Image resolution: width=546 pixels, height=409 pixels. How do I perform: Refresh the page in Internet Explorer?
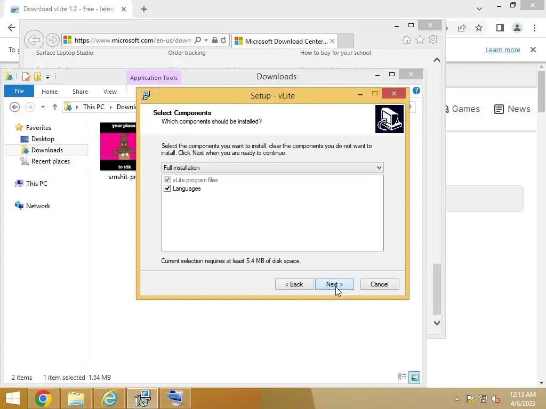pyautogui.click(x=223, y=40)
